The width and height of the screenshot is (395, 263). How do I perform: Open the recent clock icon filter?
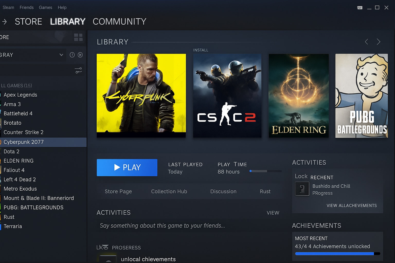tap(72, 55)
